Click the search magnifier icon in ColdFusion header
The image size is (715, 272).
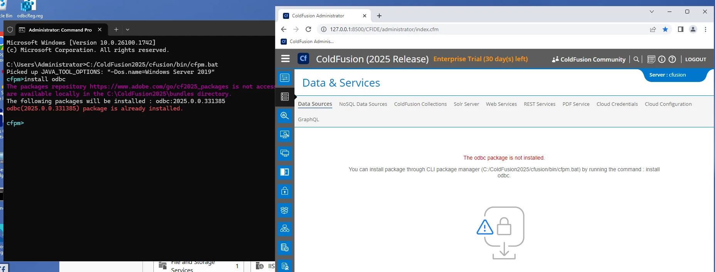pyautogui.click(x=636, y=59)
